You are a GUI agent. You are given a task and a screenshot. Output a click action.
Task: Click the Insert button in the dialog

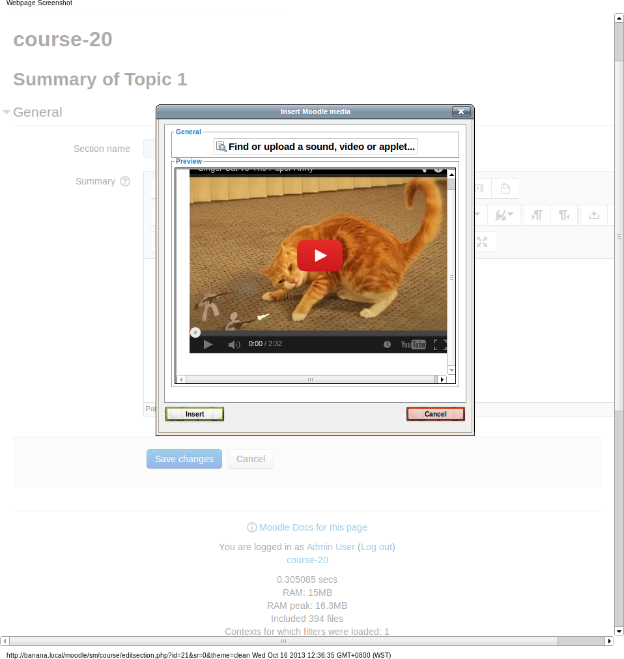[x=194, y=414]
